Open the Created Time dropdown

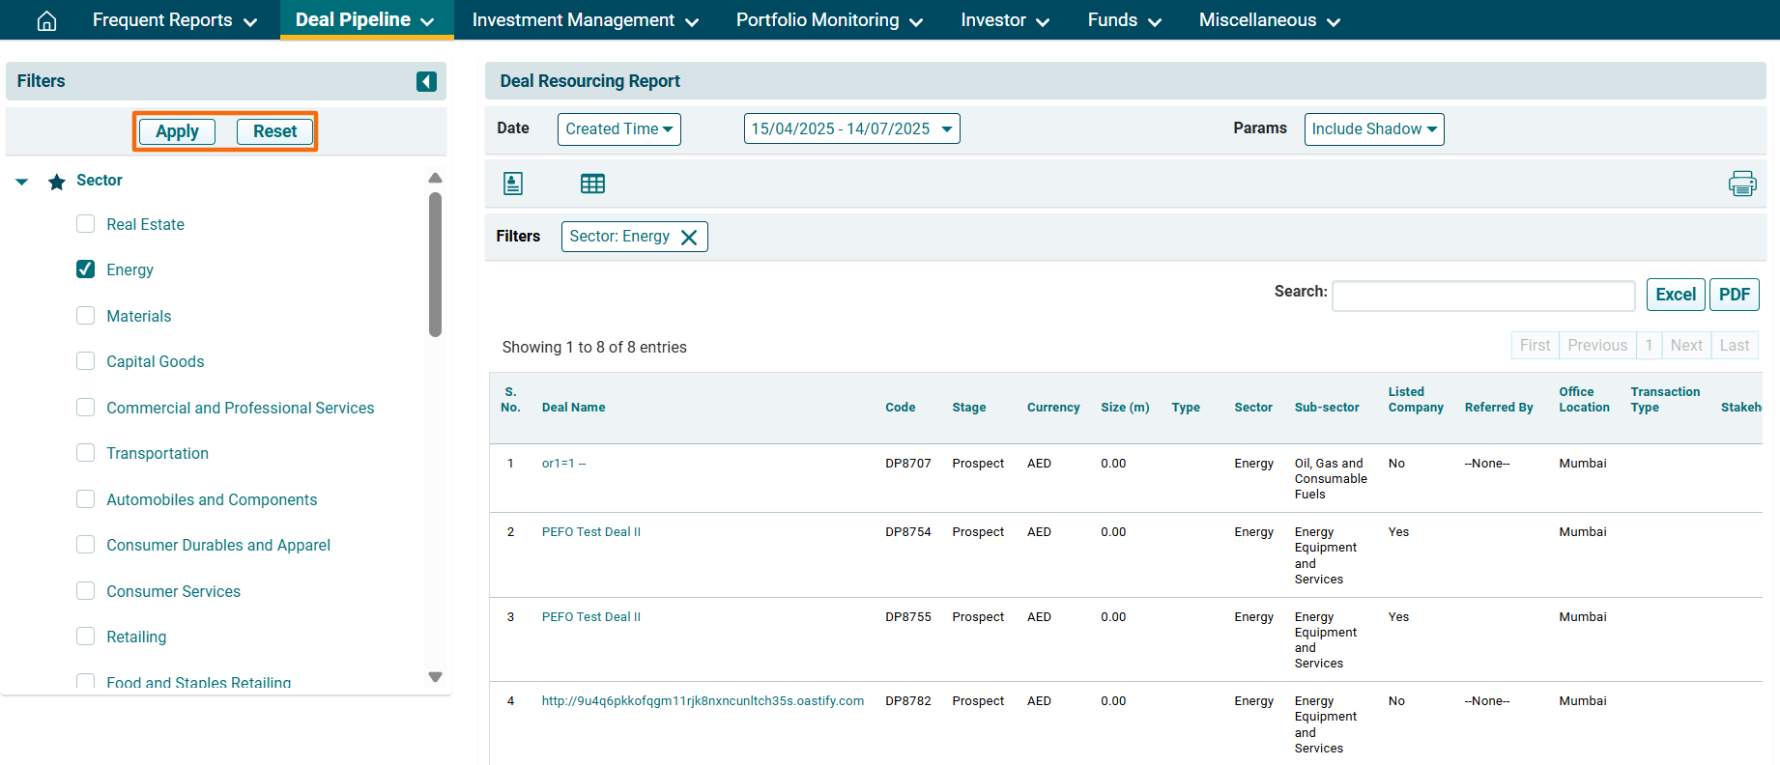(618, 129)
